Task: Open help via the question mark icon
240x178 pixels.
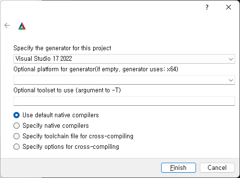Action: click(207, 7)
